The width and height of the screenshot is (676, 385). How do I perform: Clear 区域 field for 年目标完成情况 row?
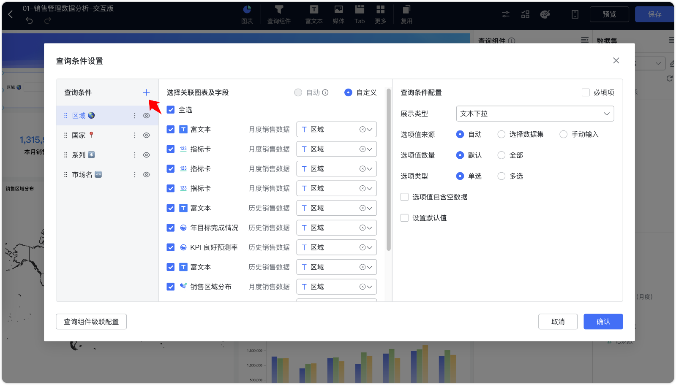tap(362, 228)
